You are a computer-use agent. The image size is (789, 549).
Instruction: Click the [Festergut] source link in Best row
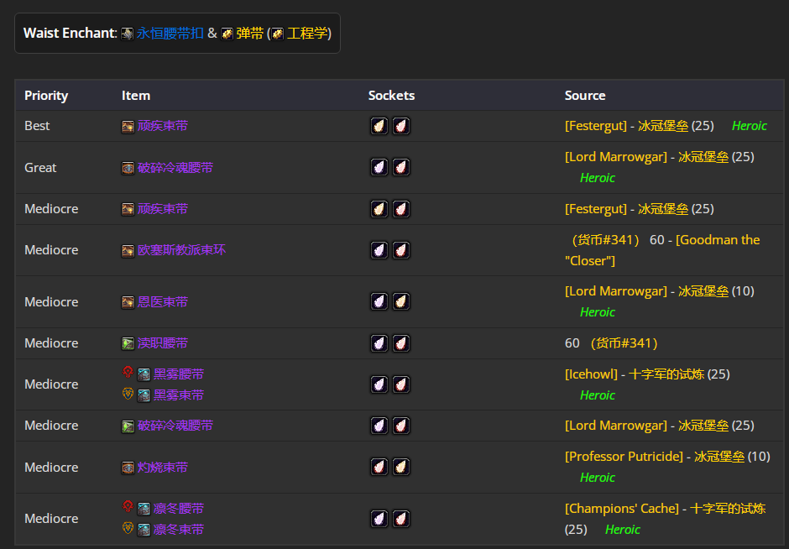coord(596,126)
